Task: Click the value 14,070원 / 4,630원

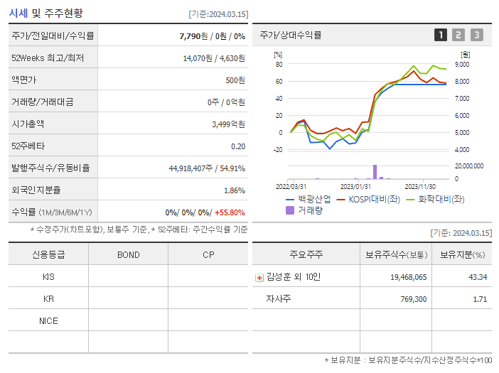Action: (x=214, y=58)
